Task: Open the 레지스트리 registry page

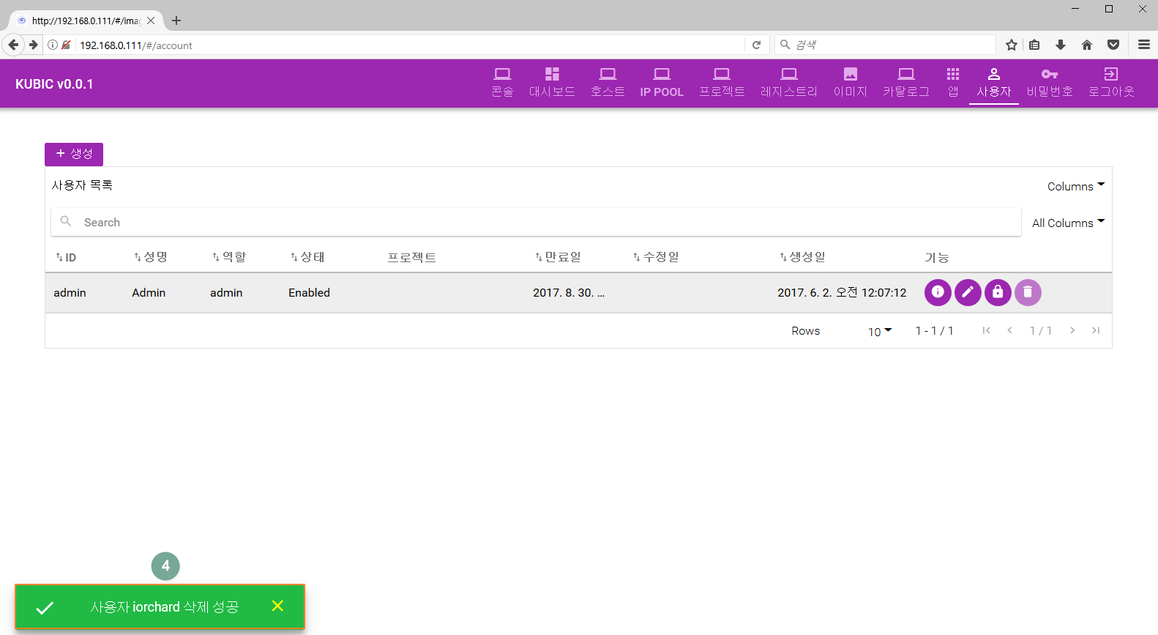Action: coord(789,83)
